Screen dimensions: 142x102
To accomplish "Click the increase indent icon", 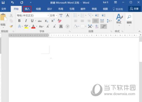I will point(104,15).
